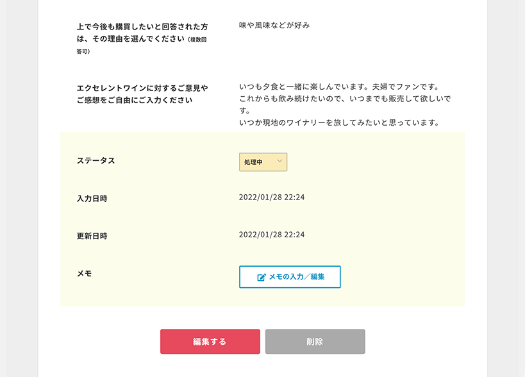This screenshot has width=525, height=377.
Task: Click the gray 削除 delete button
Action: (x=313, y=342)
